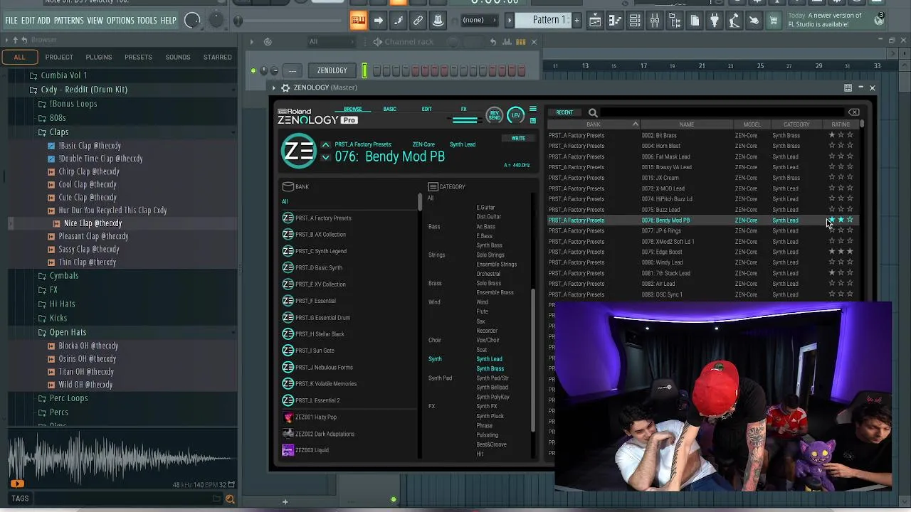Image resolution: width=911 pixels, height=512 pixels.
Task: Open the Tempo tapper hat icon
Action: coord(438,21)
